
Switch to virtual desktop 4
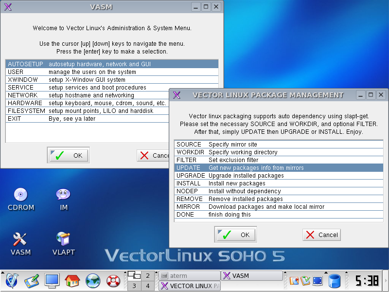(148, 286)
